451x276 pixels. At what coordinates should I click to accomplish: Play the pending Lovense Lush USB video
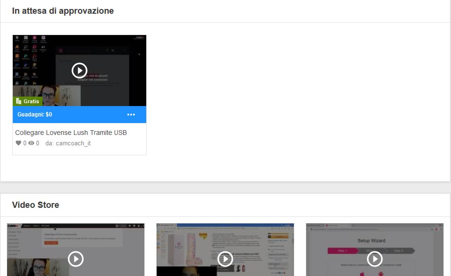point(80,71)
